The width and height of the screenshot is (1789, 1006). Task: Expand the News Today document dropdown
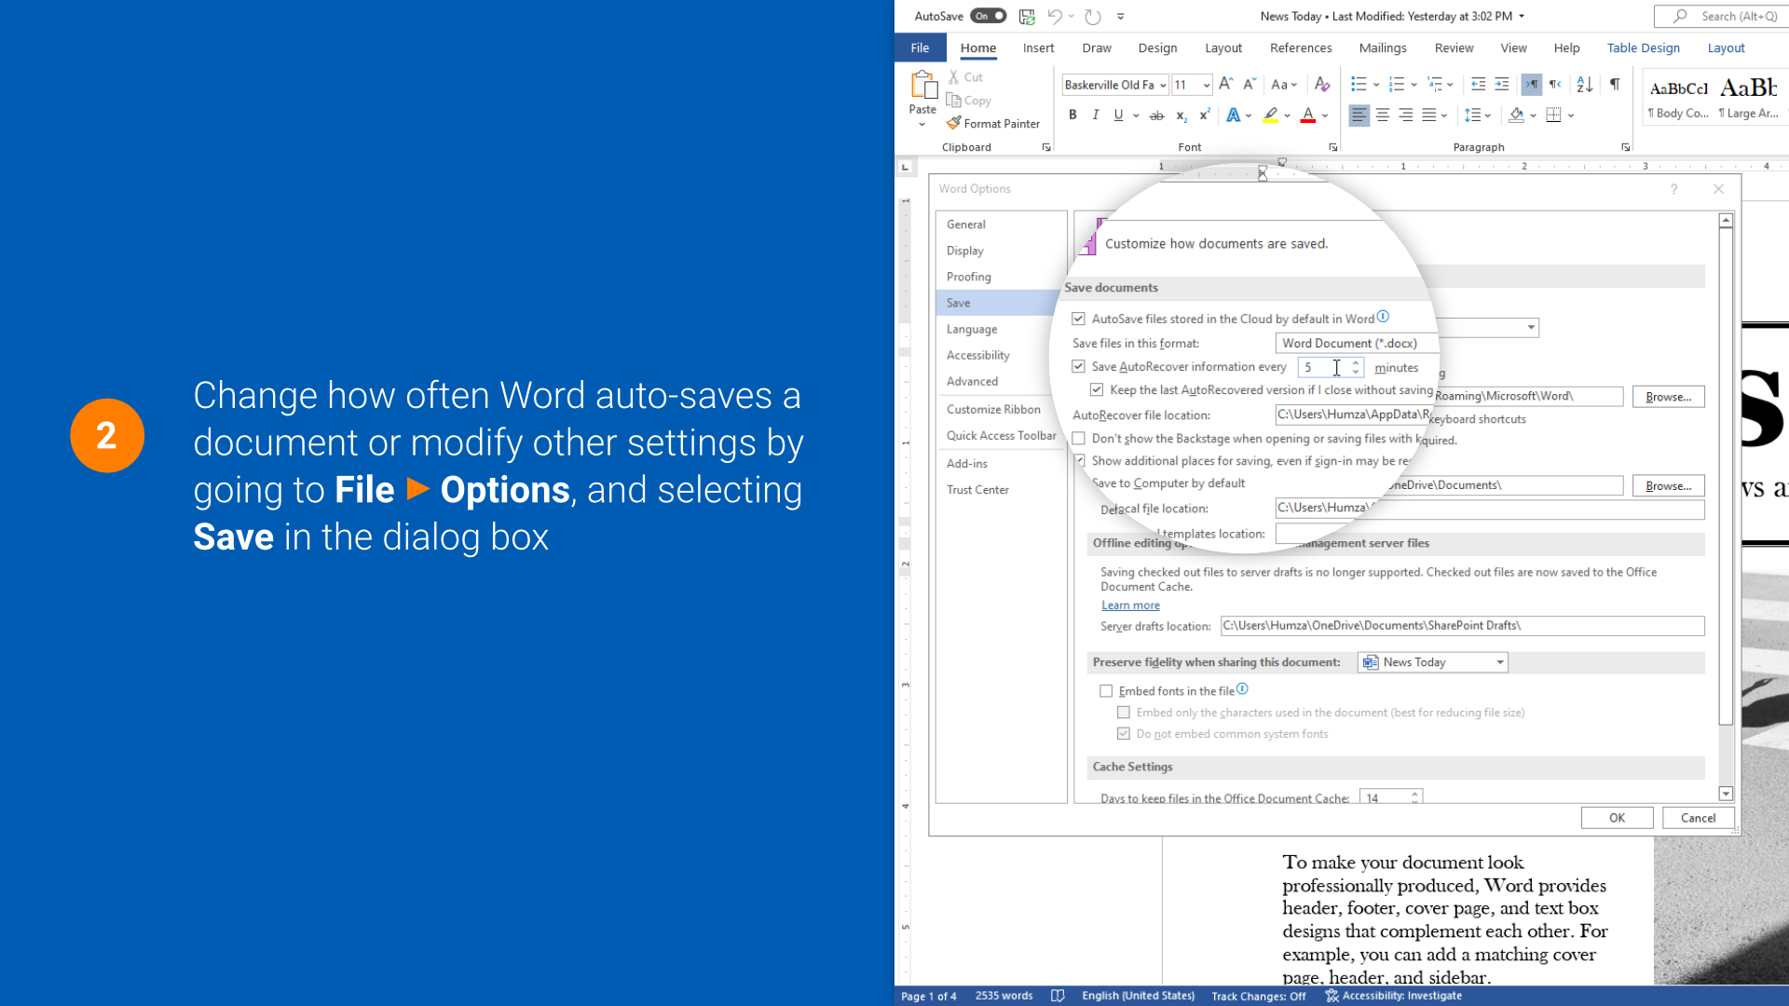pyautogui.click(x=1500, y=662)
